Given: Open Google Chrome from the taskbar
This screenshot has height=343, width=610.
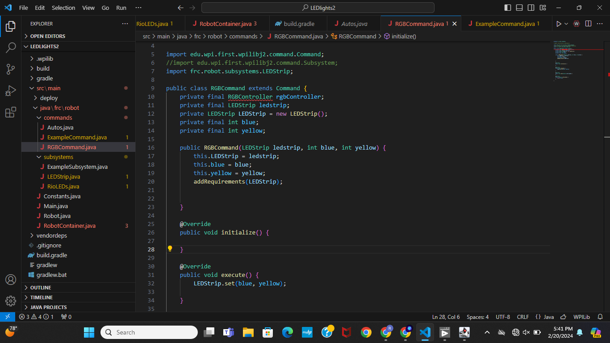Looking at the screenshot, I should 366,332.
